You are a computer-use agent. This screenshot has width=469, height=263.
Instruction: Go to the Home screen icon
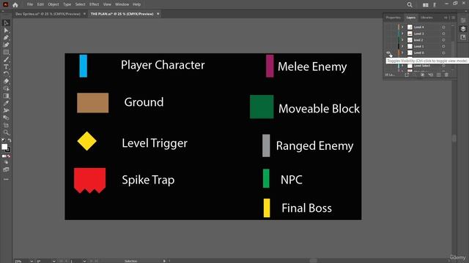15,4
